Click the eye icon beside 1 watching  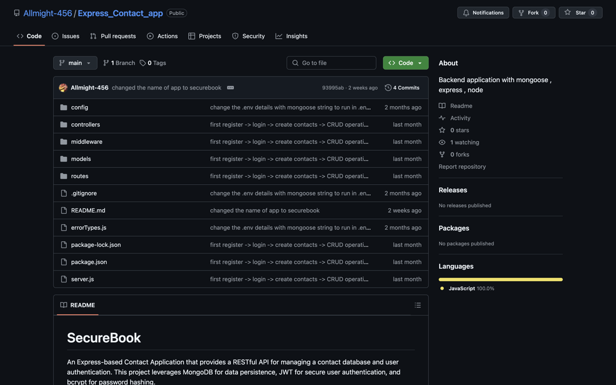click(442, 142)
